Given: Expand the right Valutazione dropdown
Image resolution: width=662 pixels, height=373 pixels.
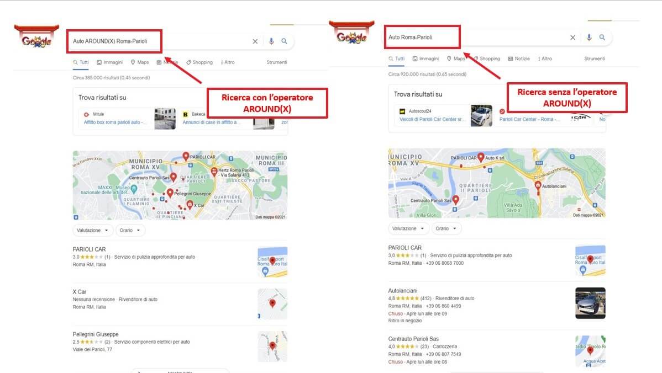Looking at the screenshot, I should tap(408, 228).
